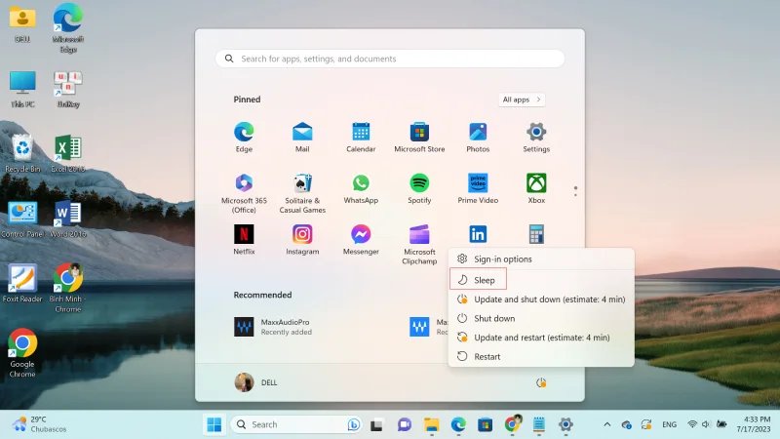
Task: Open Solitaire & Casual Games
Action: click(x=302, y=193)
